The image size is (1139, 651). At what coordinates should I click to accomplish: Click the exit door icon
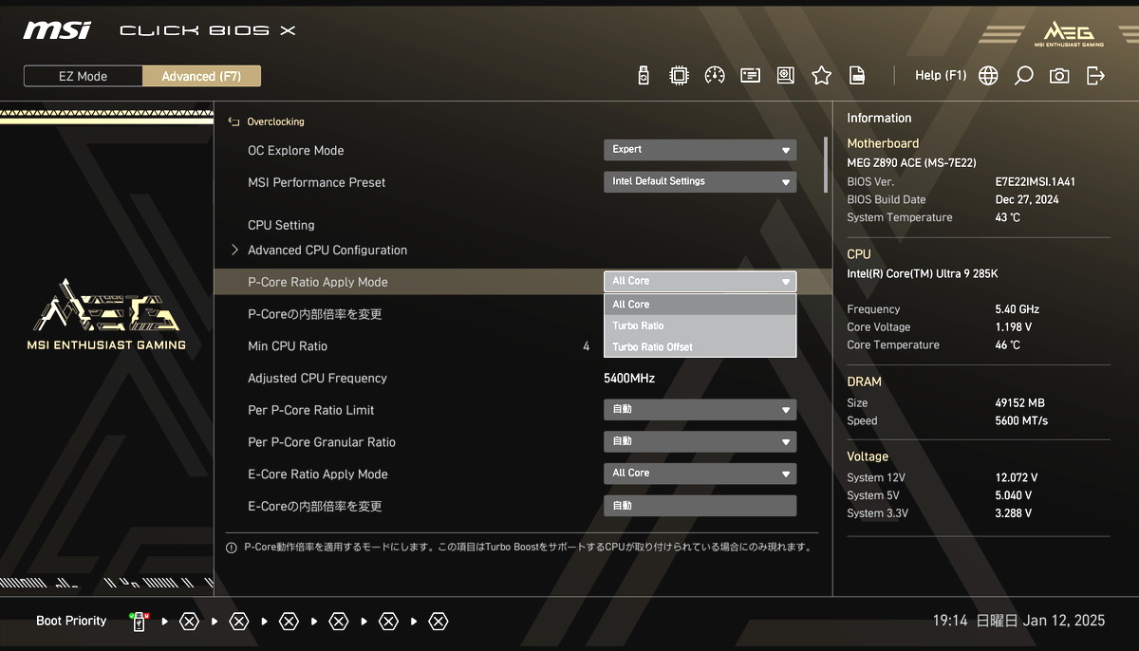1095,76
